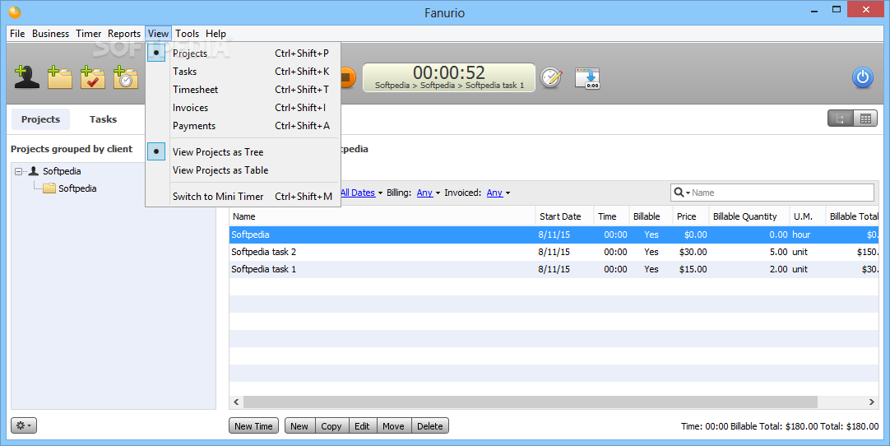This screenshot has width=890, height=446.
Task: Open the Business menu
Action: pyautogui.click(x=50, y=34)
